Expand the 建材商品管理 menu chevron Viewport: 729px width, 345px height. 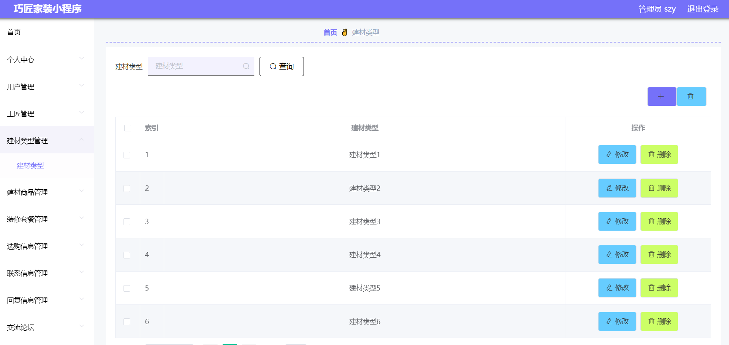pyautogui.click(x=81, y=191)
